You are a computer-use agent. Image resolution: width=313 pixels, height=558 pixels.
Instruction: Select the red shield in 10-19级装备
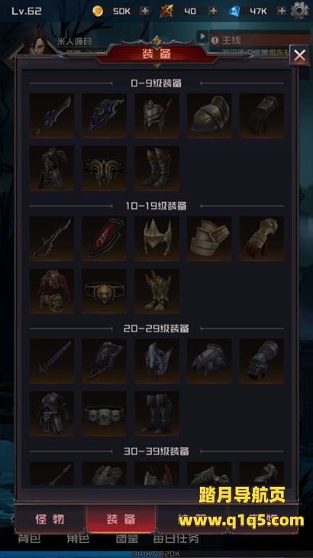click(105, 238)
